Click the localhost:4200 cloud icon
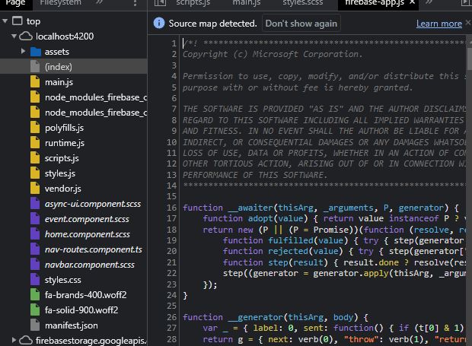This screenshot has width=472, height=346. click(x=26, y=37)
